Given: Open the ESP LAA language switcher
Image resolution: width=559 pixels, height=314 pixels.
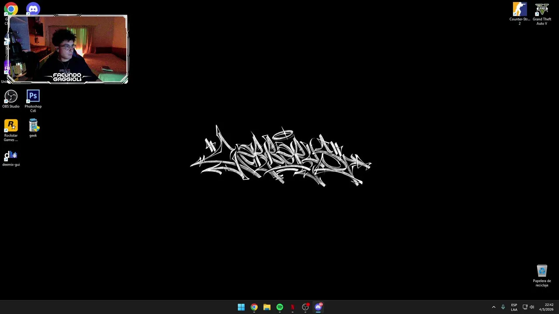Looking at the screenshot, I should pos(514,307).
